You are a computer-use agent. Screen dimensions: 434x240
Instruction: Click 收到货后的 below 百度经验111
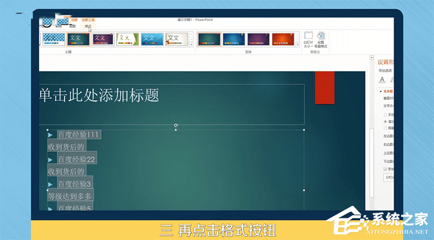click(66, 147)
